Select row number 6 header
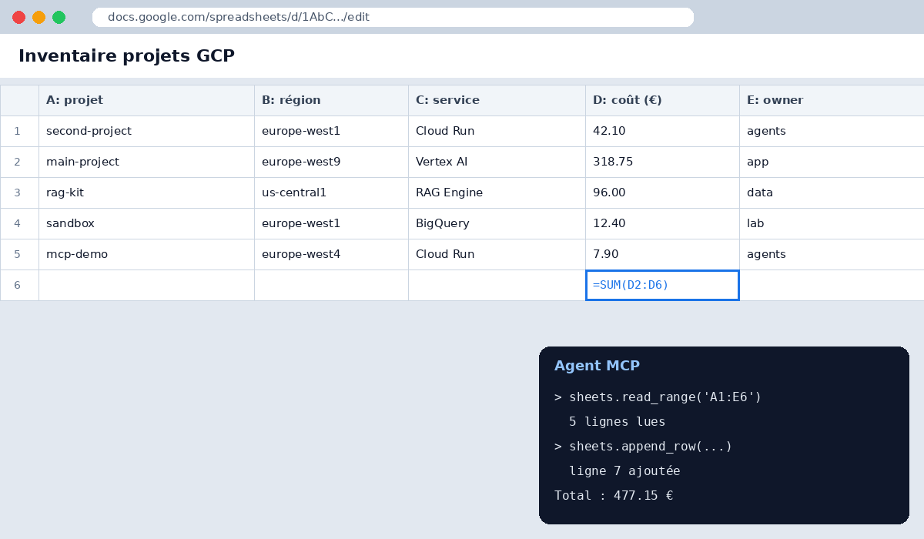The image size is (924, 539). pyautogui.click(x=19, y=285)
